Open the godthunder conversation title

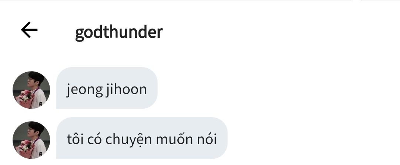119,33
